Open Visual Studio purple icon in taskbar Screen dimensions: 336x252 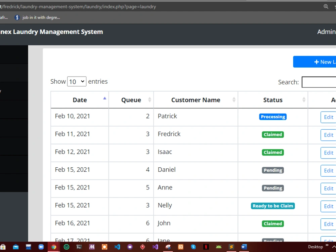pyautogui.click(x=155, y=247)
